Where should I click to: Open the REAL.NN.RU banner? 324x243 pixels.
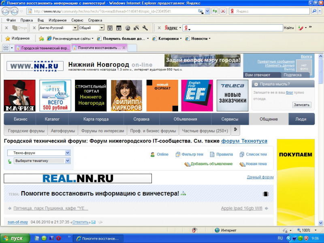pyautogui.click(x=78, y=179)
